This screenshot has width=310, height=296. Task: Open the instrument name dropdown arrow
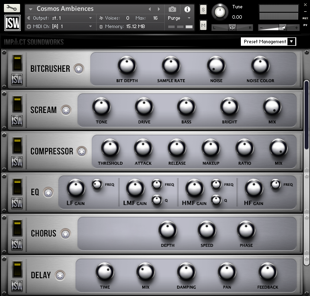click(30, 9)
